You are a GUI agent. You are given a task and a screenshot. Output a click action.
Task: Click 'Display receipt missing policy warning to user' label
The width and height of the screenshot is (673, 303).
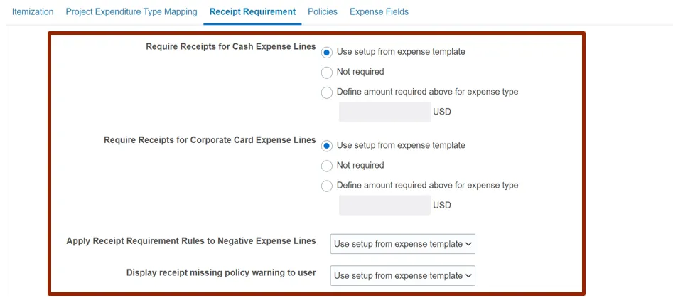221,272
